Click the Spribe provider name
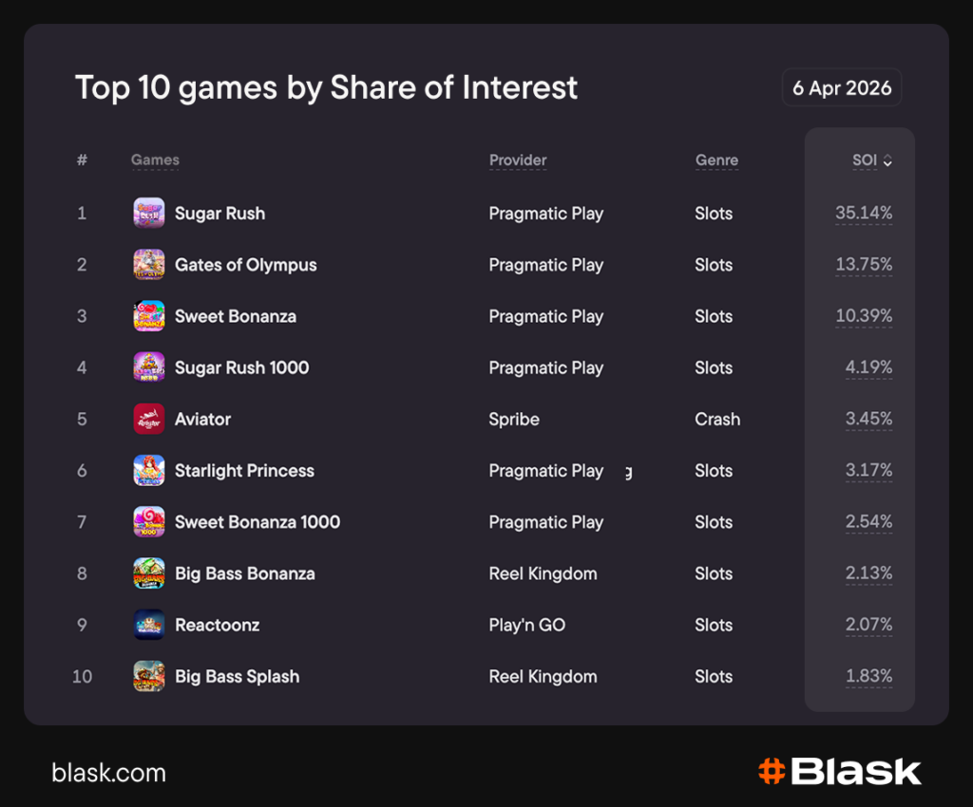The width and height of the screenshot is (973, 807). pyautogui.click(x=514, y=419)
